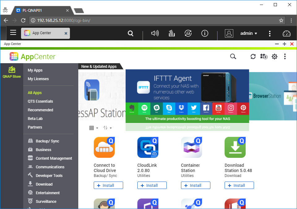This screenshot has height=209, width=297.
Task: Install Download Station 5.0.48
Action: point(239,185)
